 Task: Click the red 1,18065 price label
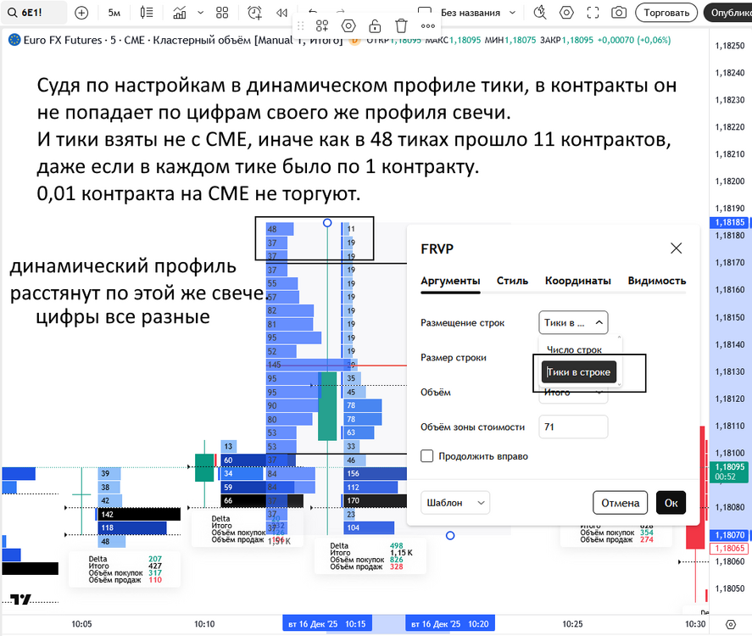pyautogui.click(x=729, y=548)
